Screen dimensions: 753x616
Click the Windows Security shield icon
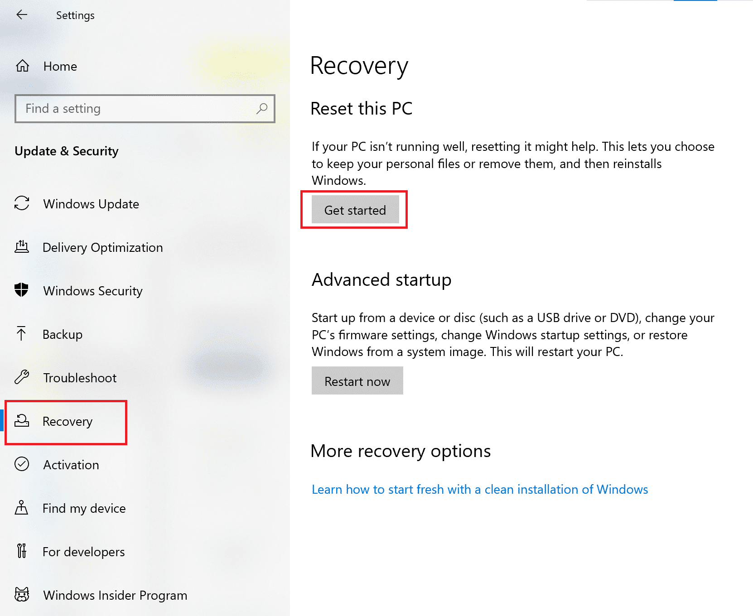[x=21, y=291]
